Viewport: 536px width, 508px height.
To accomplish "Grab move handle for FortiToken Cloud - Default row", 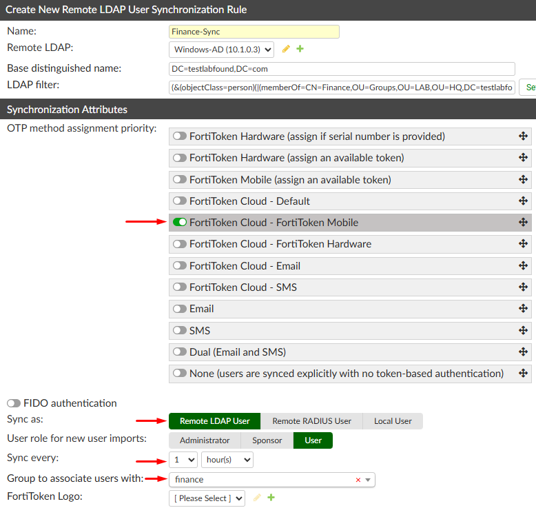I will (523, 201).
